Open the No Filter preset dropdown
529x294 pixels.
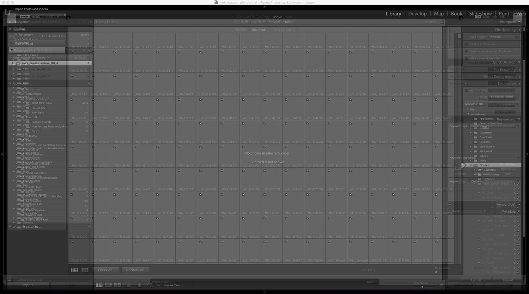tap(432, 22)
